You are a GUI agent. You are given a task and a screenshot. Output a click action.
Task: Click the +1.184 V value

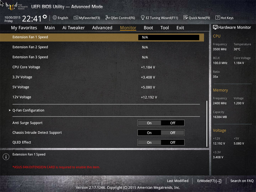(x=148, y=67)
